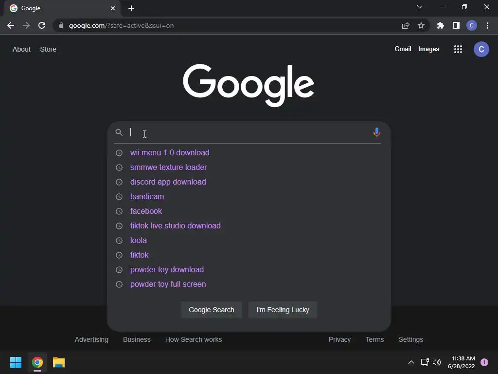Screen dimensions: 498x374
Task: Select the 'tiktok' suggestion
Action: [139, 255]
